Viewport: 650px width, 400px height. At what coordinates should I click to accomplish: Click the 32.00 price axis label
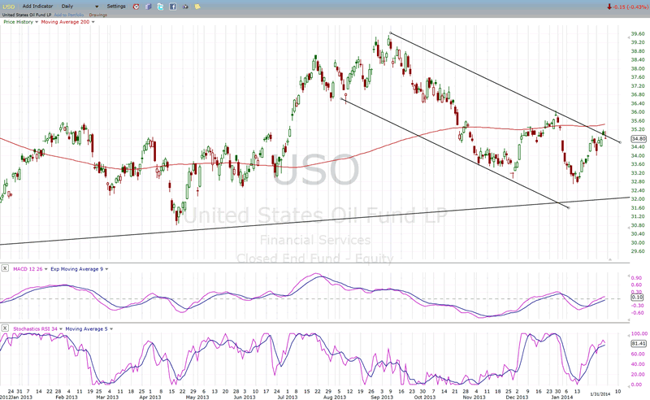click(638, 198)
